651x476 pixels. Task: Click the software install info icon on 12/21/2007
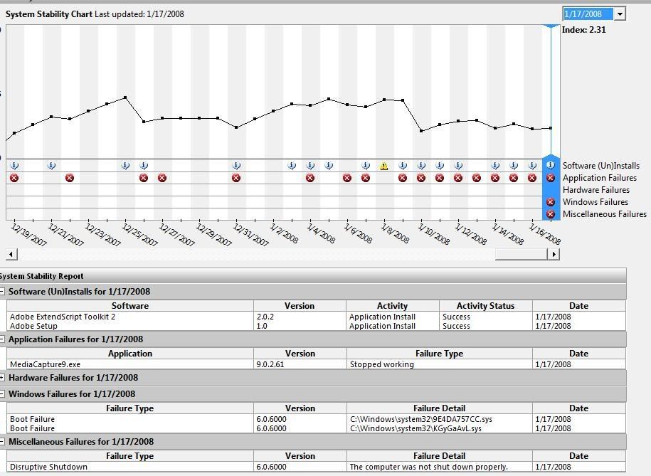pos(51,166)
